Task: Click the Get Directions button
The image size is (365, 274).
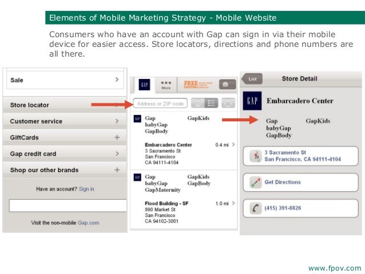Action: pyautogui.click(x=300, y=182)
